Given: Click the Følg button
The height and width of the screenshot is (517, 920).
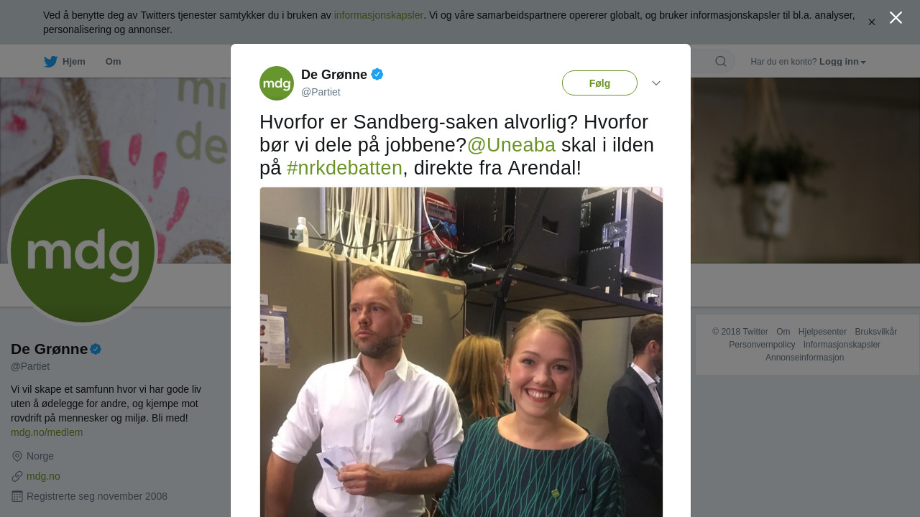Looking at the screenshot, I should click(x=599, y=83).
